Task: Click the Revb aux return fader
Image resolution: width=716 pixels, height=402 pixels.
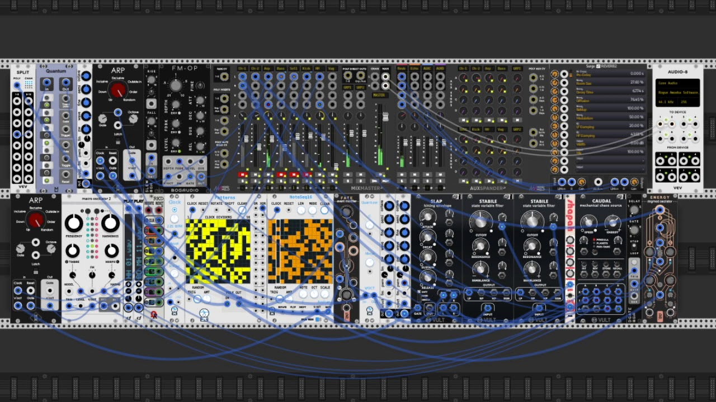Action: (x=406, y=142)
